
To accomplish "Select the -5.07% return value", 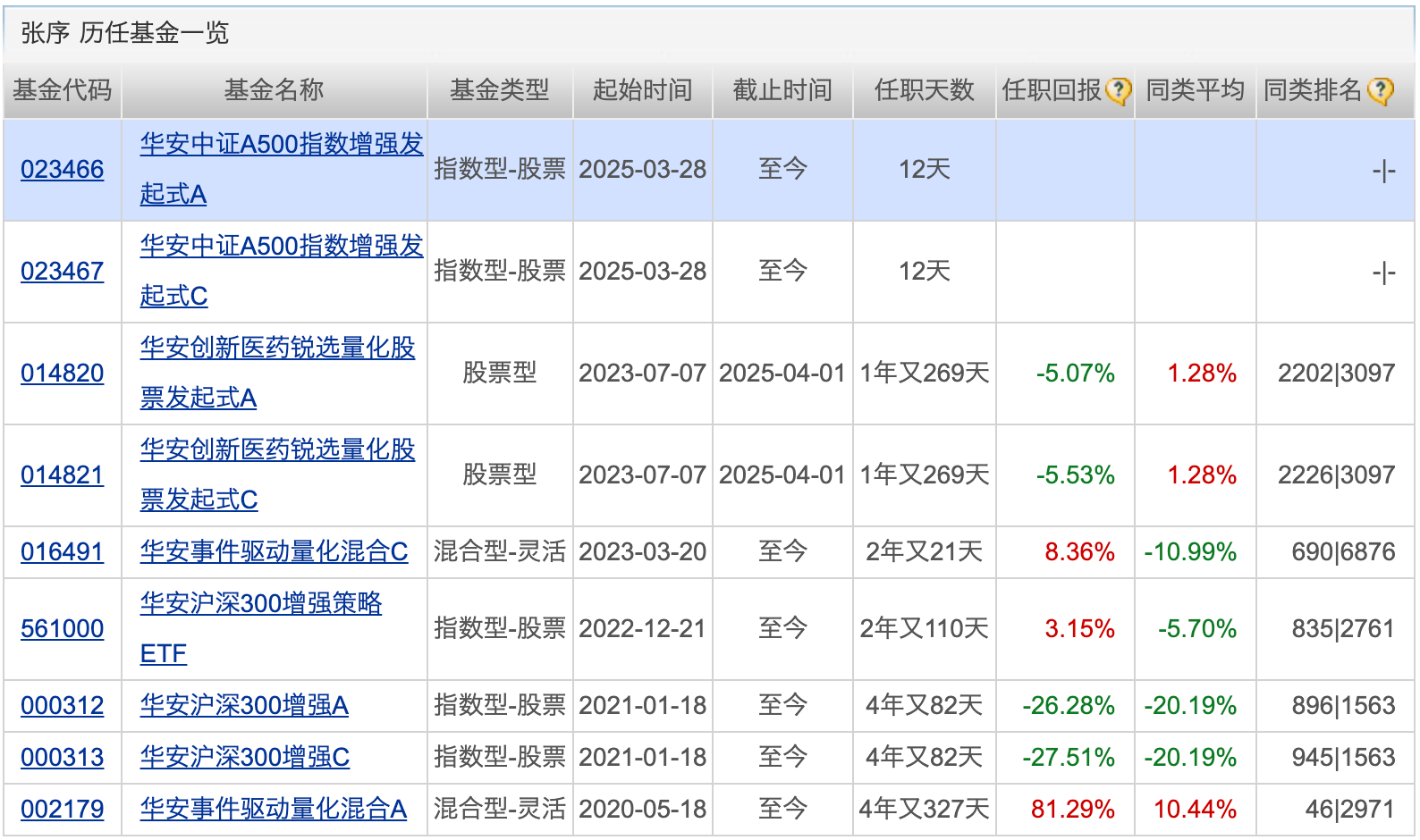I will 1075,373.
